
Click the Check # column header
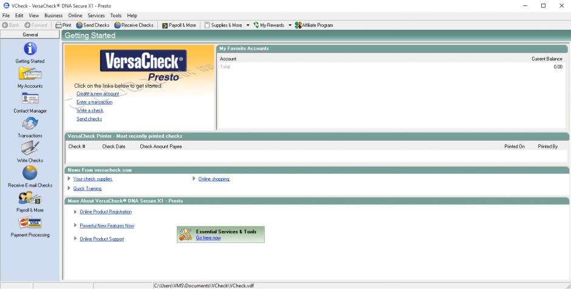coord(77,146)
